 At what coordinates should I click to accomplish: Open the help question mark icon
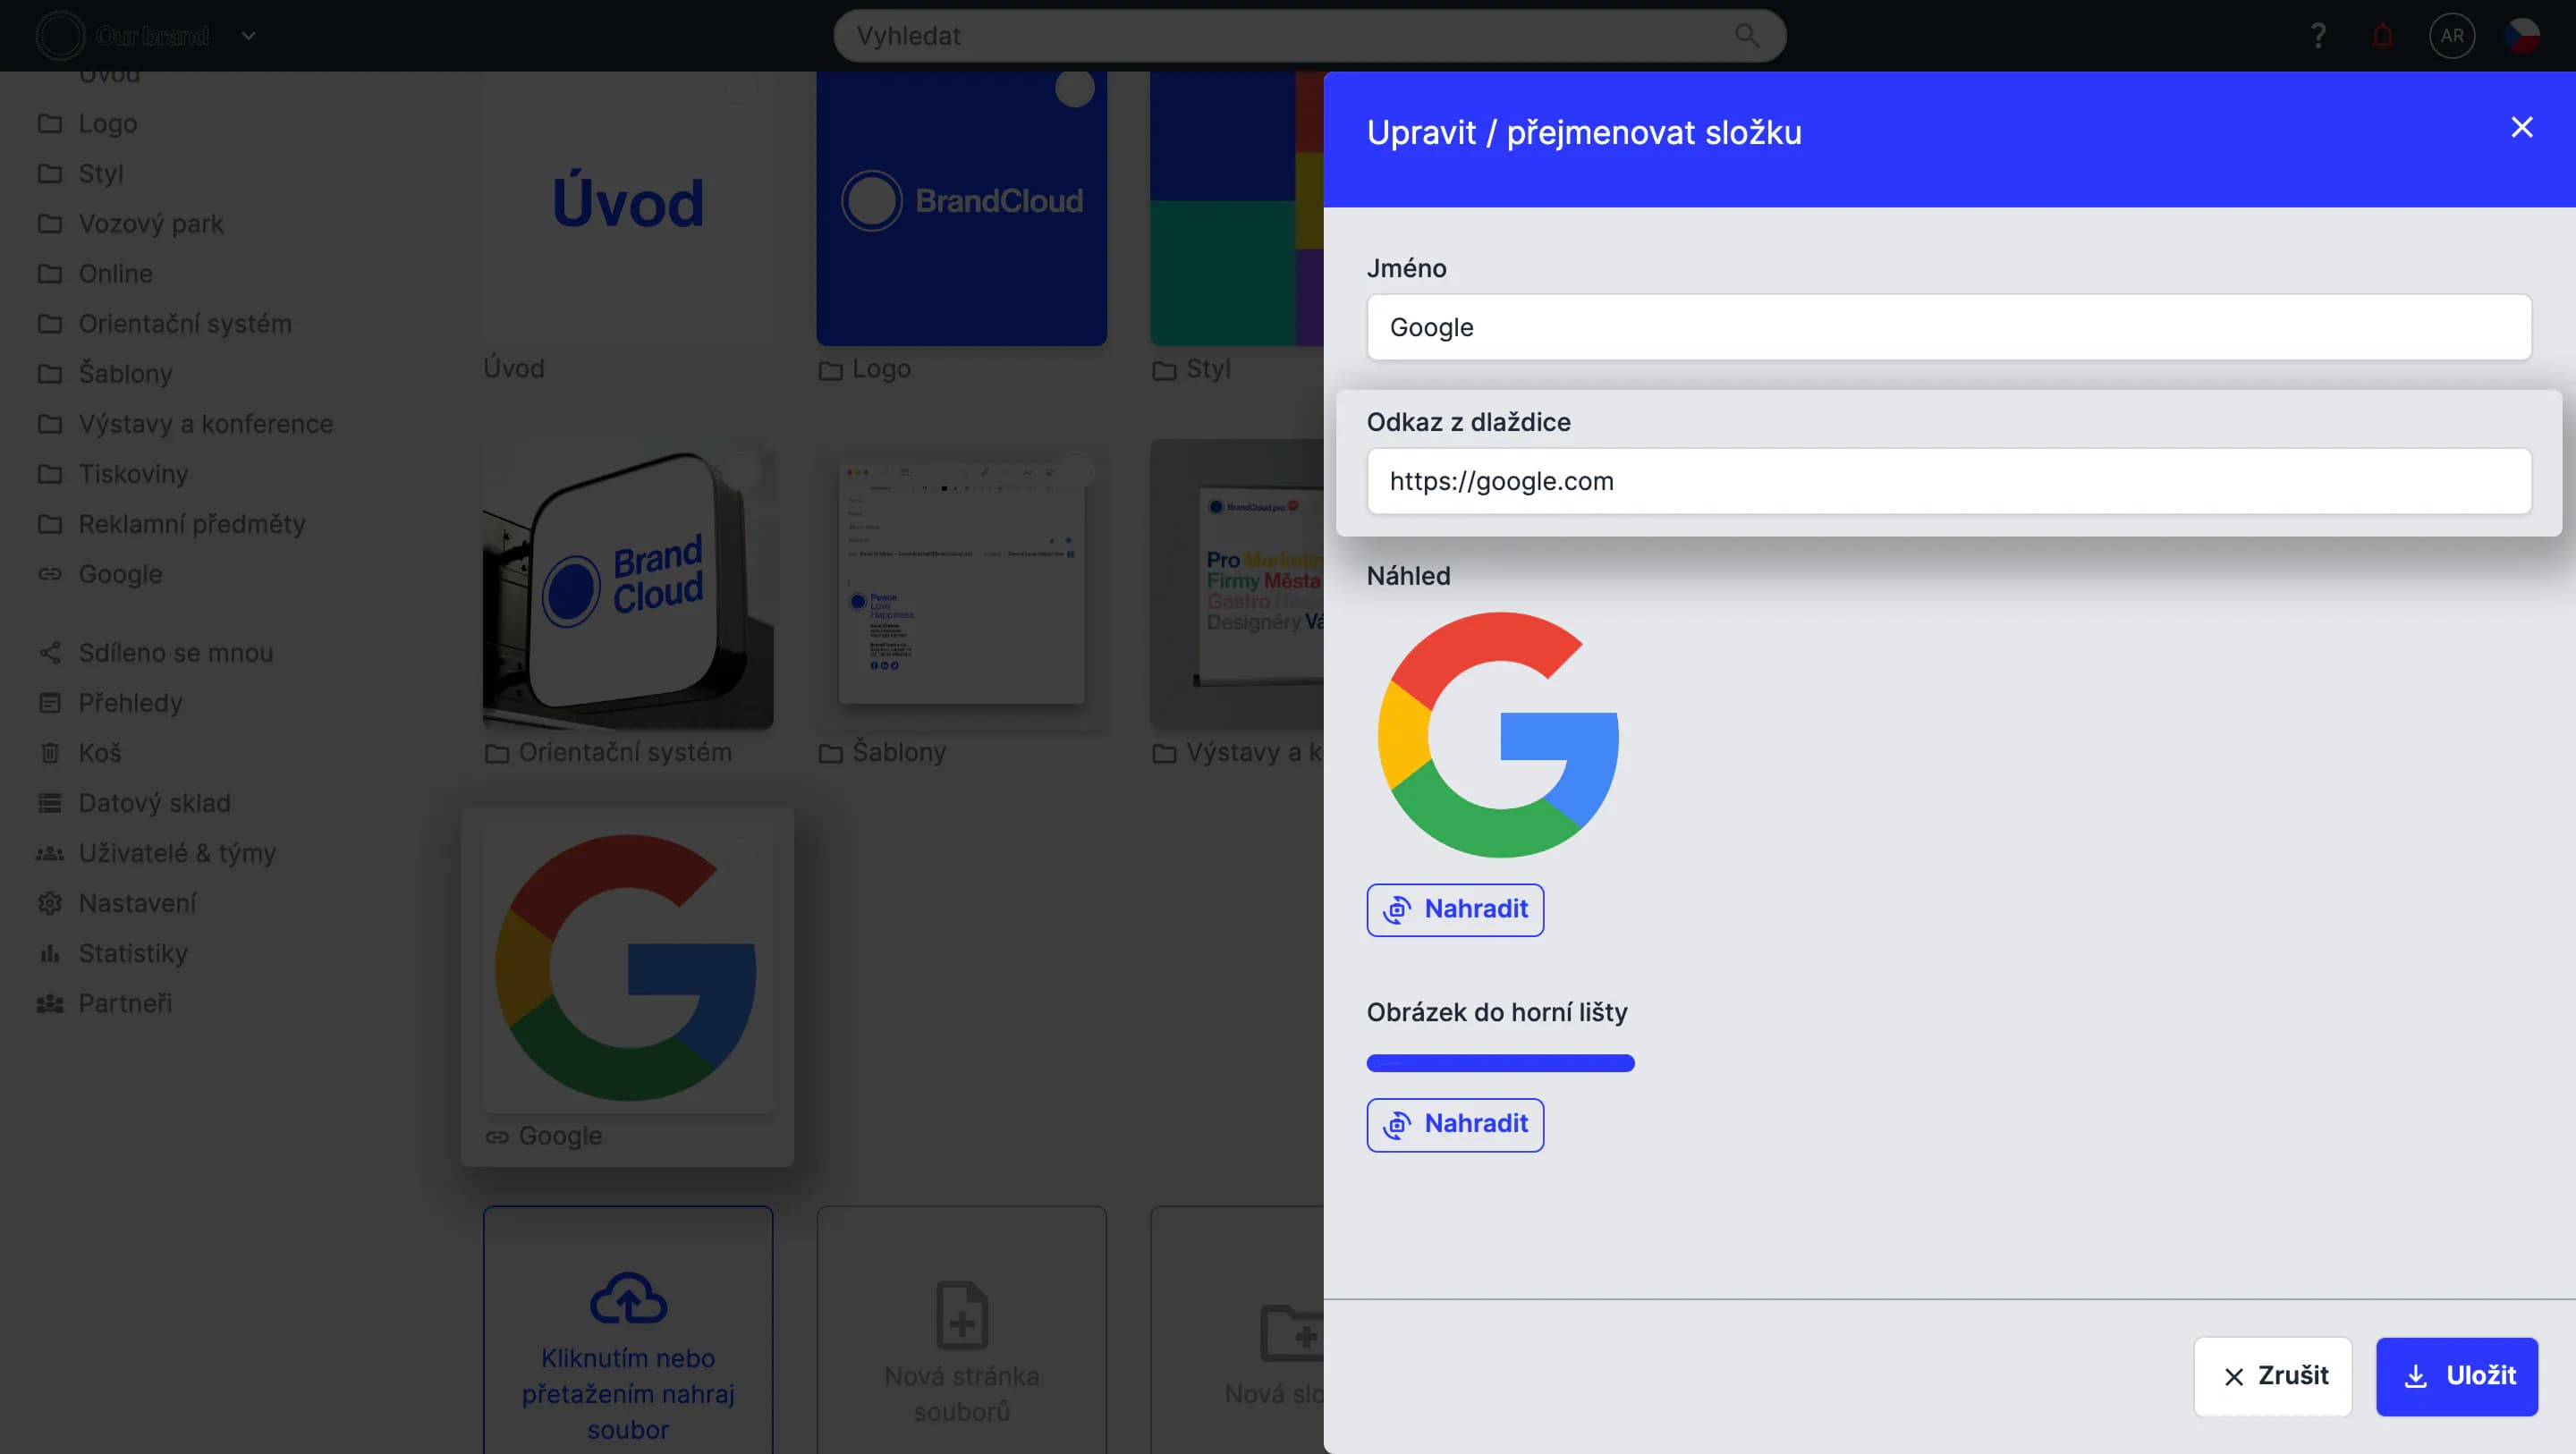[x=2318, y=36]
